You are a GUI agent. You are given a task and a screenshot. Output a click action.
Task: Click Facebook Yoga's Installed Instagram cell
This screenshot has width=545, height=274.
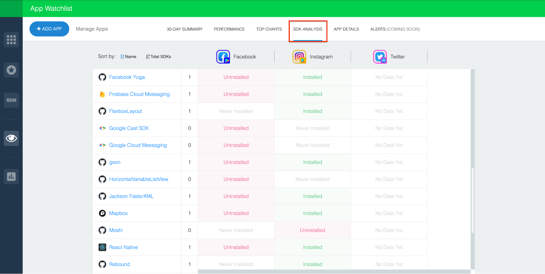point(312,77)
